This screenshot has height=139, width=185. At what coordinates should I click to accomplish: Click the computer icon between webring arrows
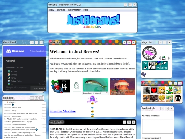point(164,58)
